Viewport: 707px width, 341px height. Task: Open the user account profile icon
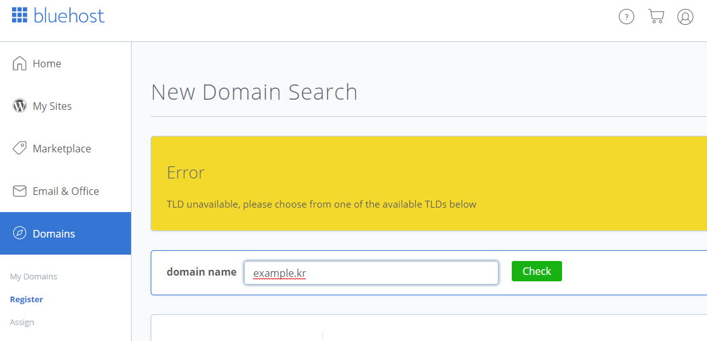pyautogui.click(x=685, y=17)
